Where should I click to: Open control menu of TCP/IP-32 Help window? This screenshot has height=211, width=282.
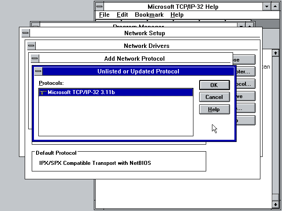(x=100, y=7)
